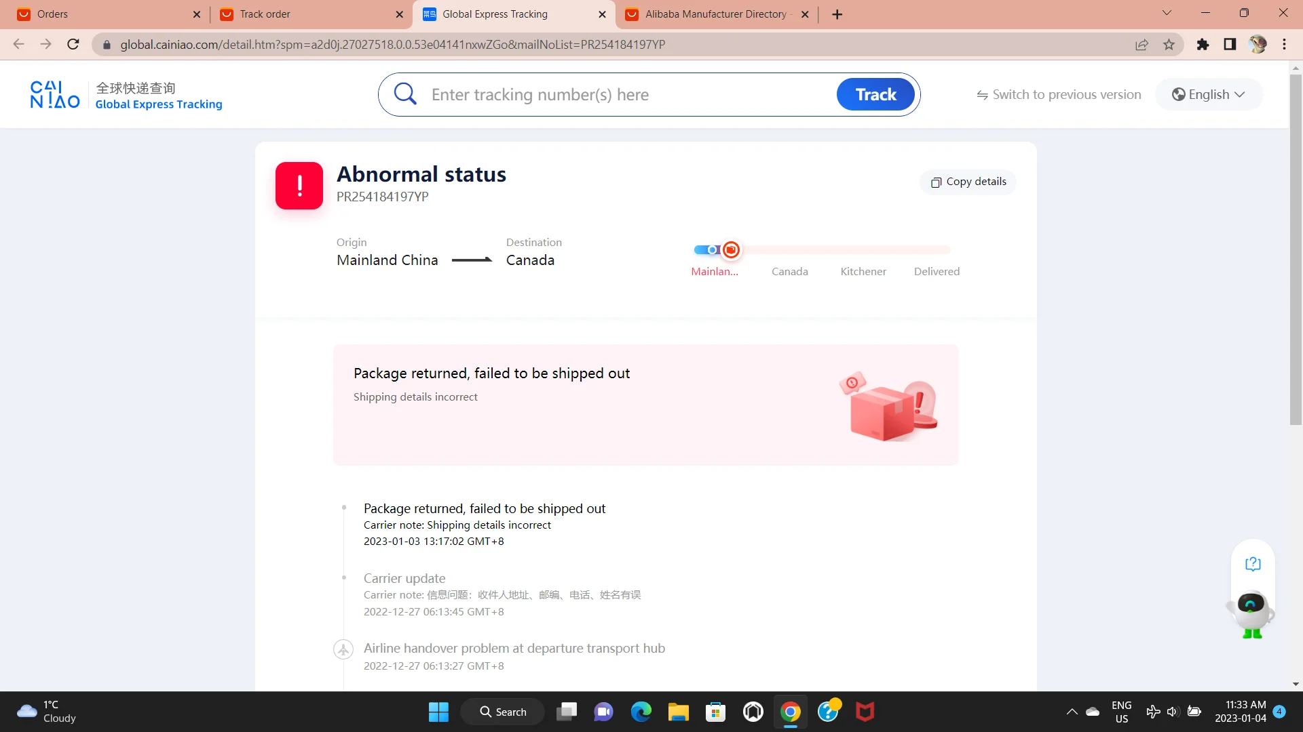Click Switch to previous version link

coord(1059,95)
